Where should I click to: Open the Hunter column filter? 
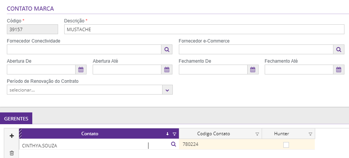pyautogui.click(x=310, y=134)
